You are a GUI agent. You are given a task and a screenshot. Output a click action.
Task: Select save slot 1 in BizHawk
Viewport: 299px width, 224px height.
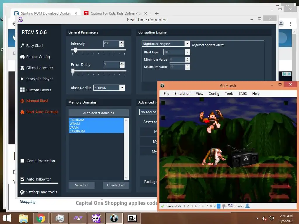[184, 206]
